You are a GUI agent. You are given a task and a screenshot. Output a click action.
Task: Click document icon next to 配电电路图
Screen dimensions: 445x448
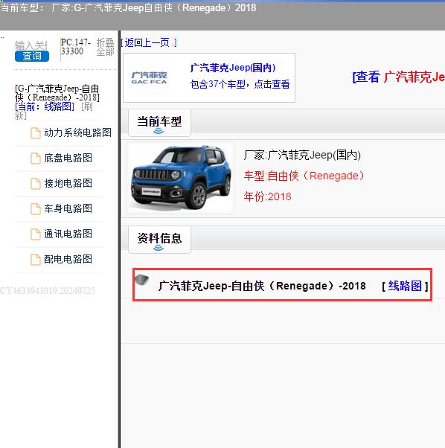pyautogui.click(x=36, y=260)
